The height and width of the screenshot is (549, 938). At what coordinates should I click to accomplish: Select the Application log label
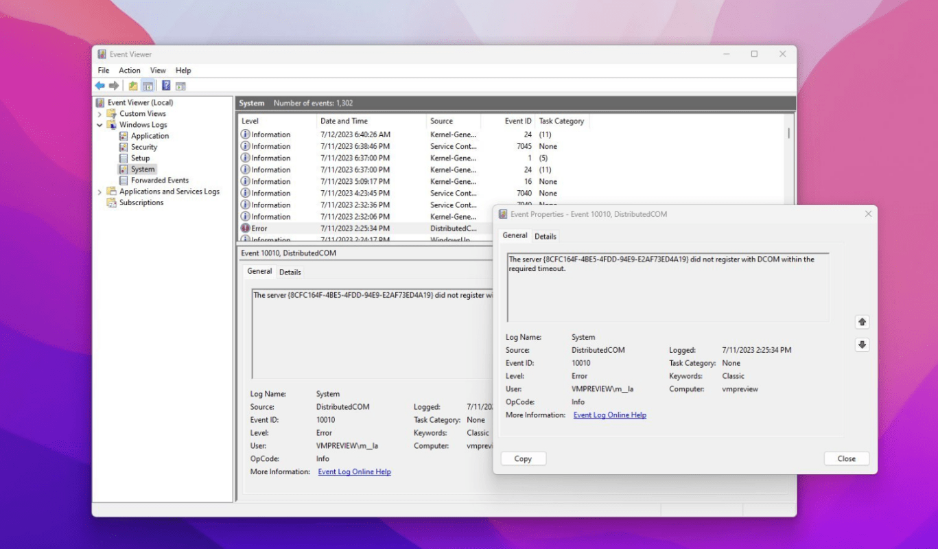(150, 136)
